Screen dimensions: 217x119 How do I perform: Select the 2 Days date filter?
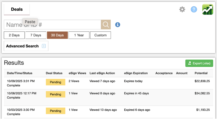(14, 35)
